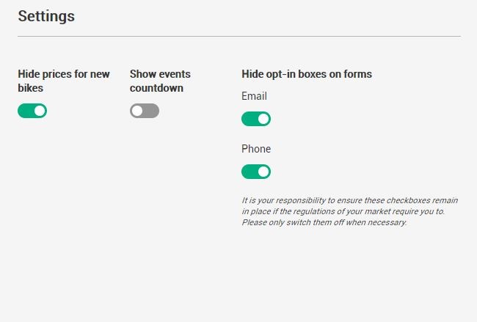Click the Settings page heading
The height and width of the screenshot is (322, 477).
pos(46,15)
